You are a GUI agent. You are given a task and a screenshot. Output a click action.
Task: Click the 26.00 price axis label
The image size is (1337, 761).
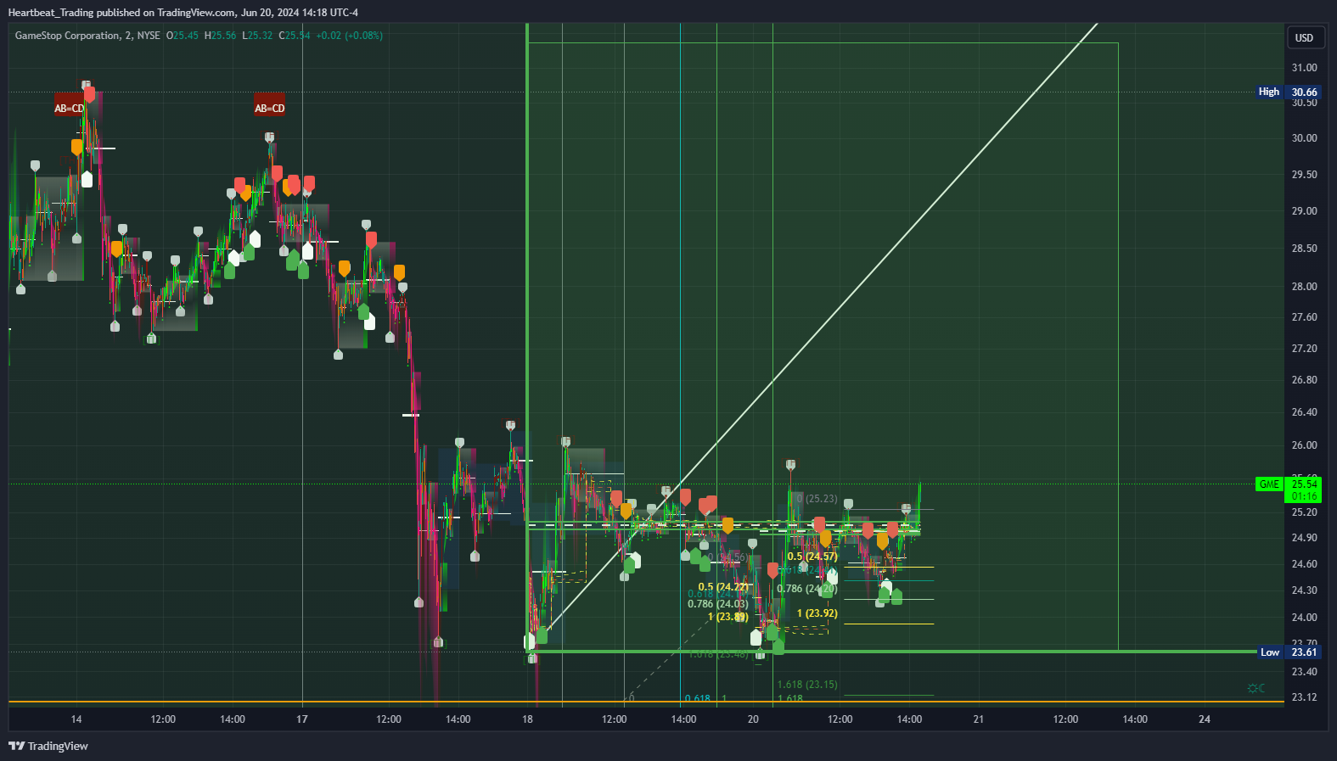[x=1305, y=445]
